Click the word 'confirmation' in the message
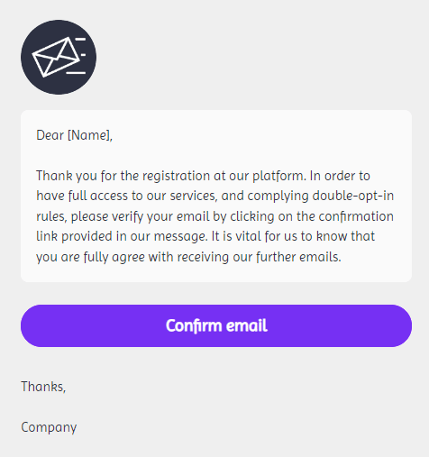This screenshot has height=457, width=429. pos(356,216)
